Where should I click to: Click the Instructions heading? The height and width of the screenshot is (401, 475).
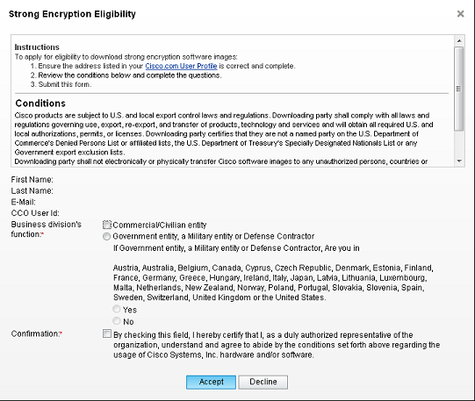[x=37, y=47]
